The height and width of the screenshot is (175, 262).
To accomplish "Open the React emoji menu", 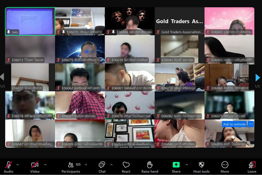I will click(126, 165).
